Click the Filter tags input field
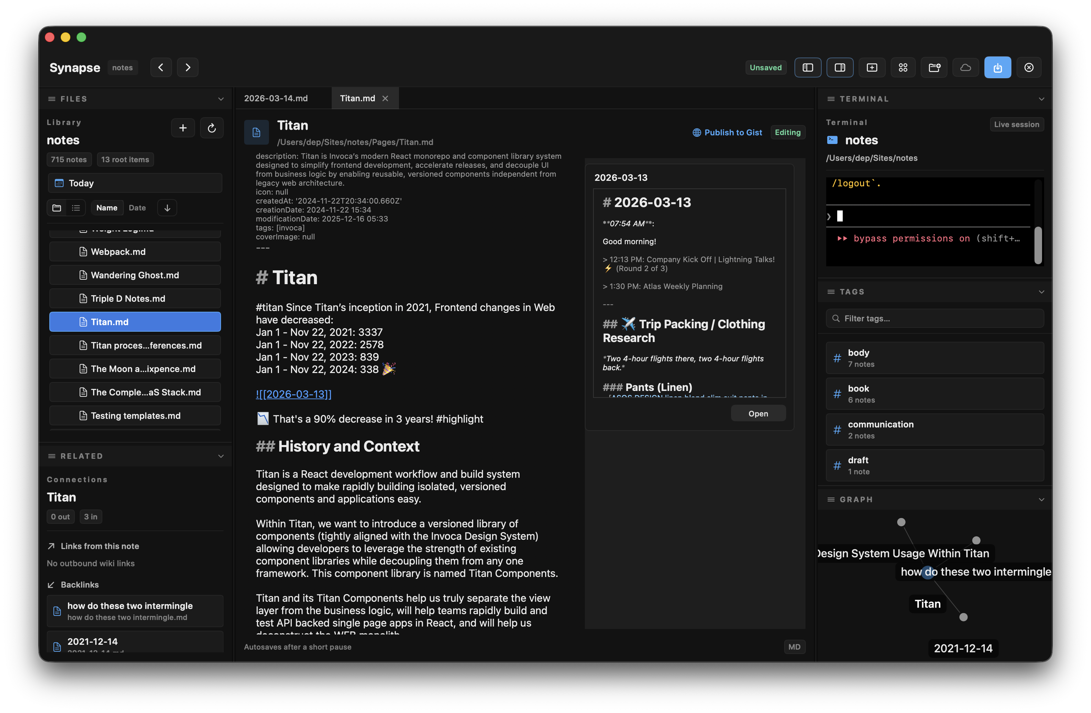 point(935,318)
